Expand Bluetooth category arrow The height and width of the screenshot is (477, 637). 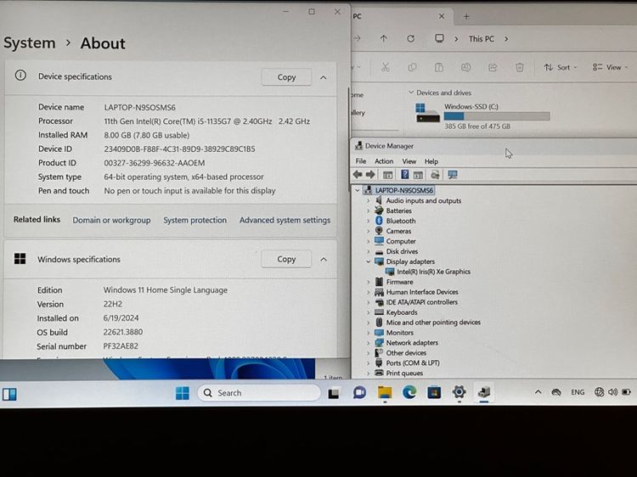click(x=368, y=221)
